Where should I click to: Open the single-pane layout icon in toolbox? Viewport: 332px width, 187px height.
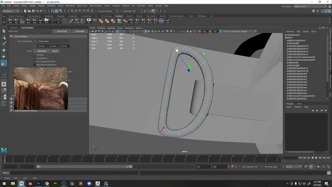point(4,84)
